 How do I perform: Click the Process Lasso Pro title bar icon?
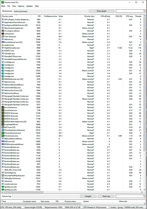pos(2,2)
